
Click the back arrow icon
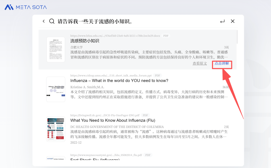pos(44,21)
